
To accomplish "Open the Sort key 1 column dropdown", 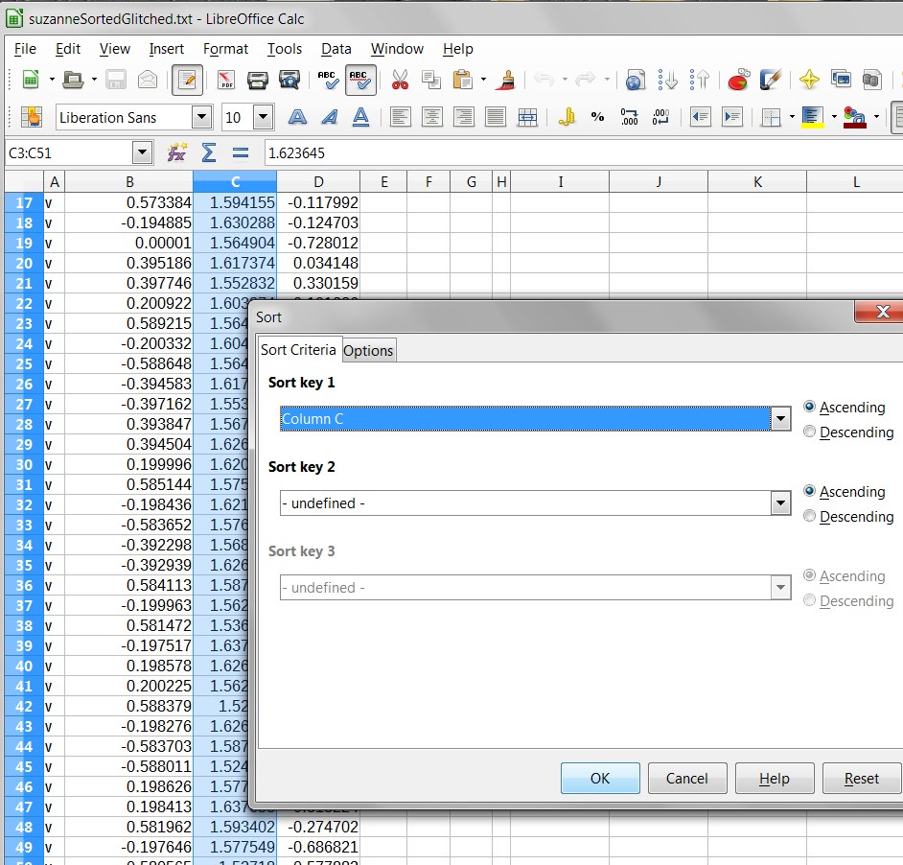I will coord(780,418).
